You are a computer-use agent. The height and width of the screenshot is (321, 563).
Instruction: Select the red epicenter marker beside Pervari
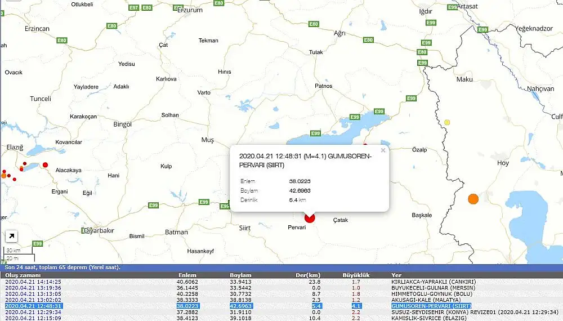coord(310,218)
